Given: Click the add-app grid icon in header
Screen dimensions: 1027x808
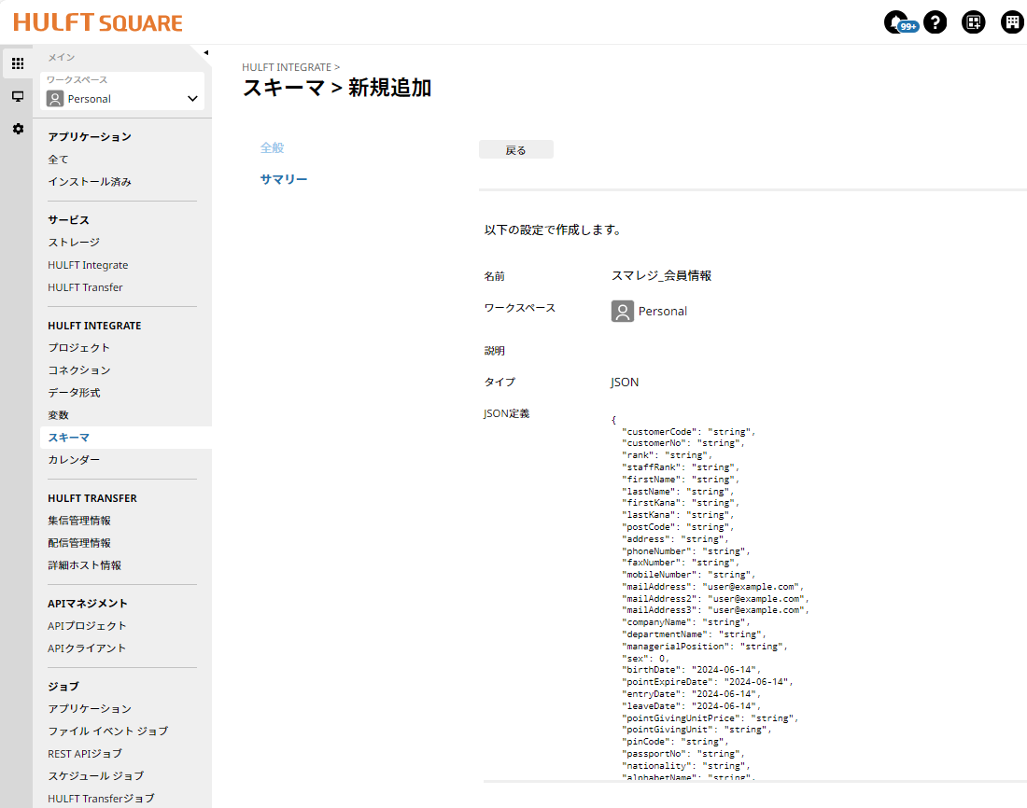Looking at the screenshot, I should point(973,22).
